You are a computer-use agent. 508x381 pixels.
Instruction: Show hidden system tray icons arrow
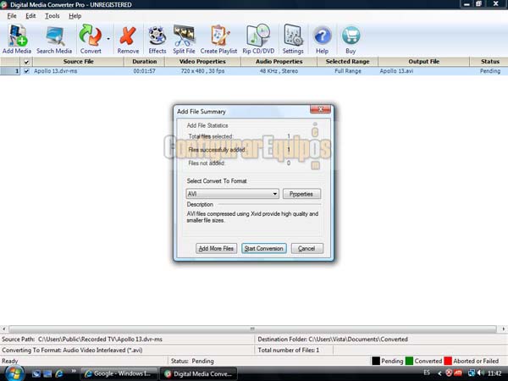point(439,373)
